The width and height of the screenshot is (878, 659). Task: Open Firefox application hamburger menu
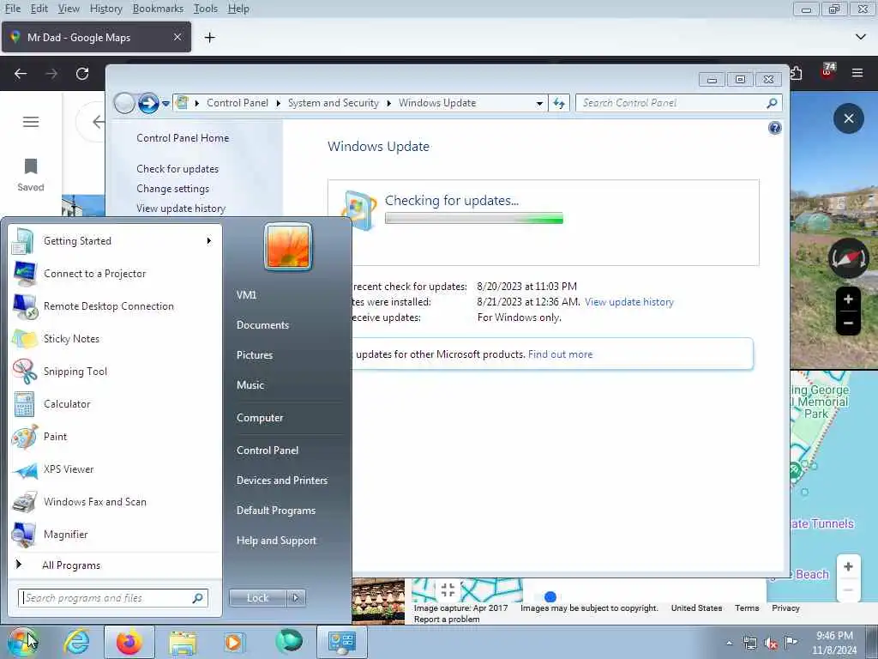[x=857, y=73]
